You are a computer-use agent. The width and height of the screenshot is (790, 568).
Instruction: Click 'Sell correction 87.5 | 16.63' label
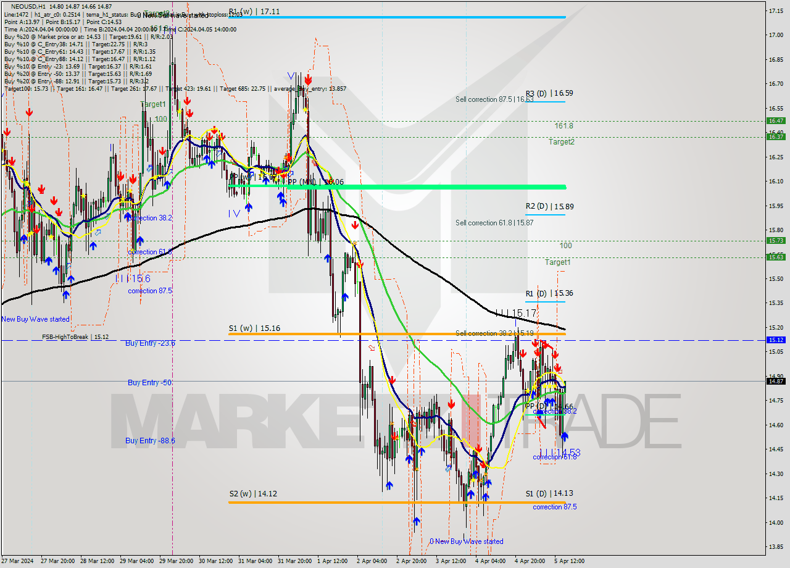click(x=494, y=99)
